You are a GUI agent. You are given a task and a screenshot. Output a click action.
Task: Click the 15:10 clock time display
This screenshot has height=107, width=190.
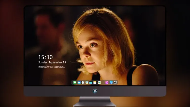(x=45, y=57)
